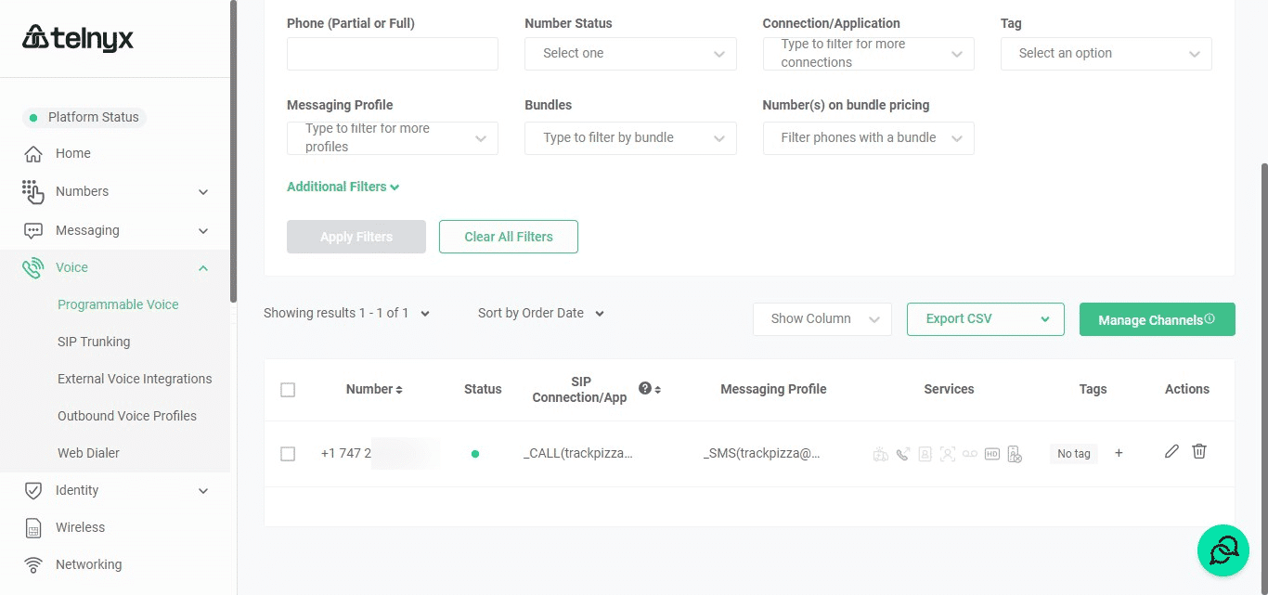Open the Number Status dropdown
This screenshot has height=595, width=1268.
pyautogui.click(x=630, y=54)
